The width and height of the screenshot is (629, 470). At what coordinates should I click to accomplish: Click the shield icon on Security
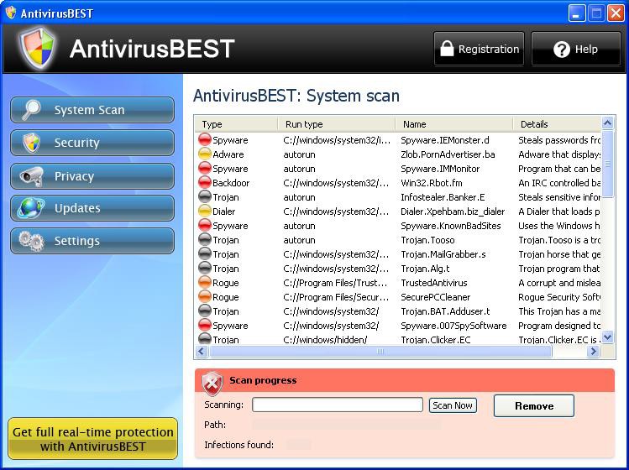[x=31, y=143]
